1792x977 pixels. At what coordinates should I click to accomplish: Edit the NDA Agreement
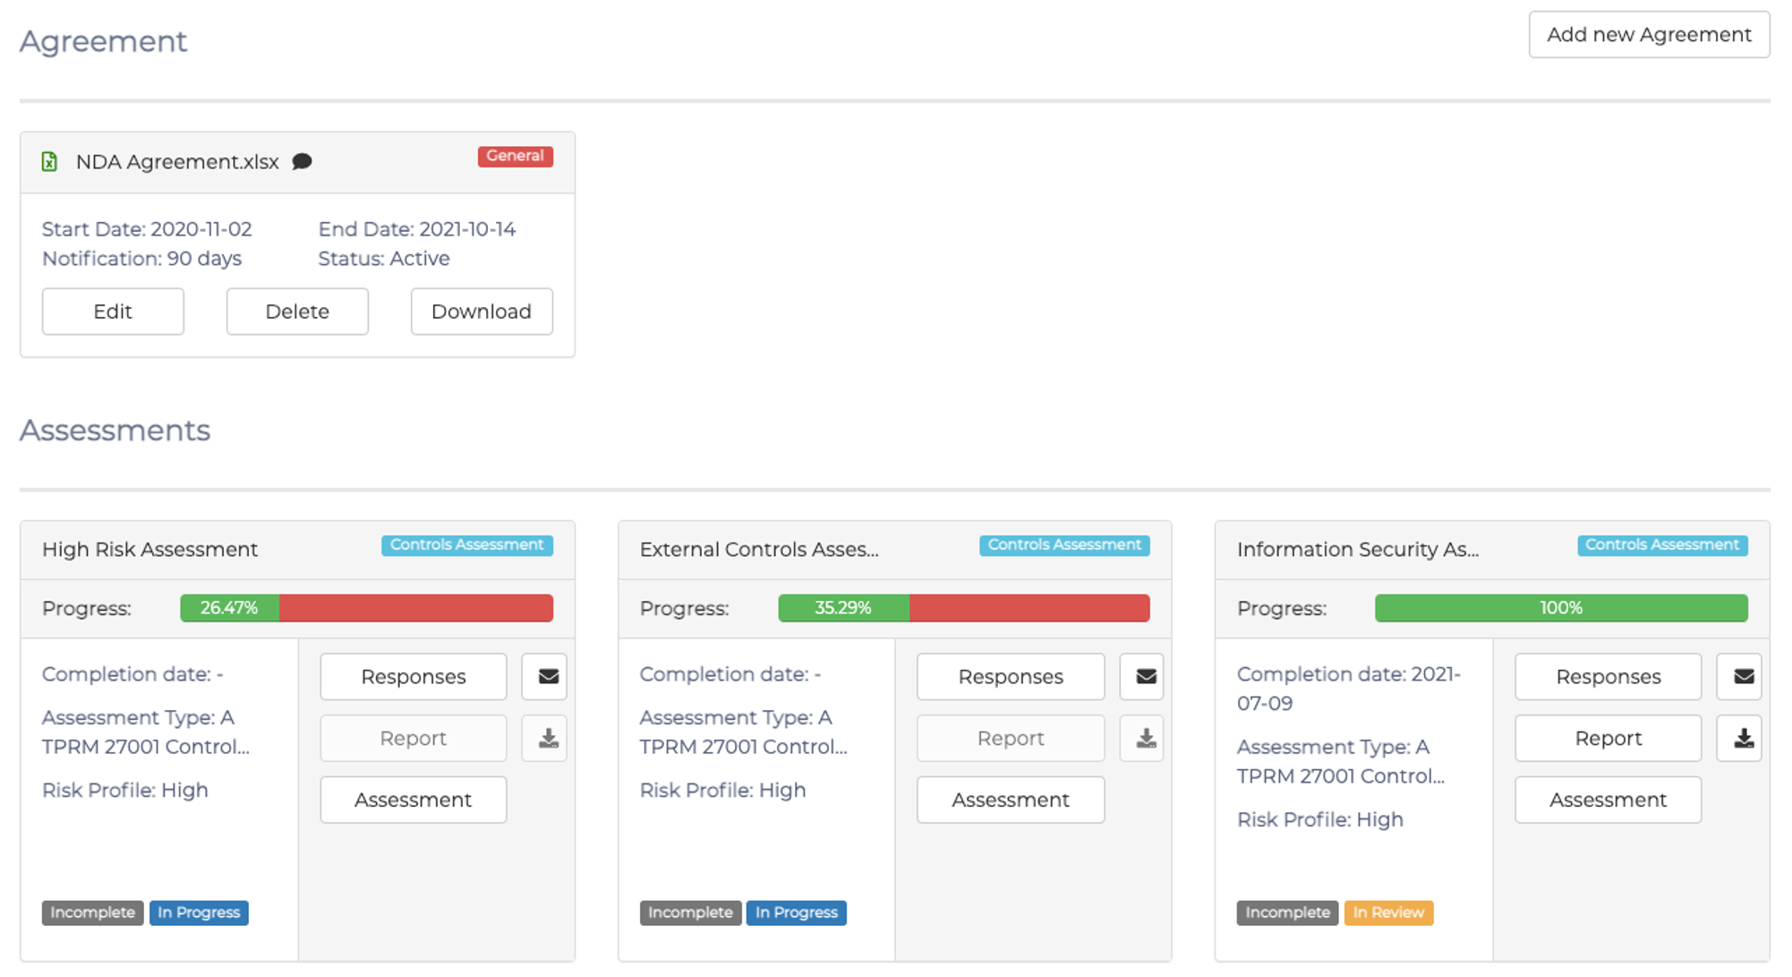113,312
